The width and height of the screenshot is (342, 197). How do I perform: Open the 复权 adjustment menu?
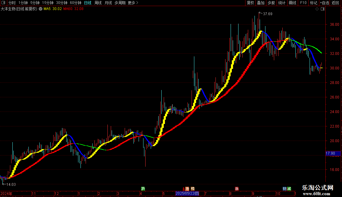click(250, 3)
